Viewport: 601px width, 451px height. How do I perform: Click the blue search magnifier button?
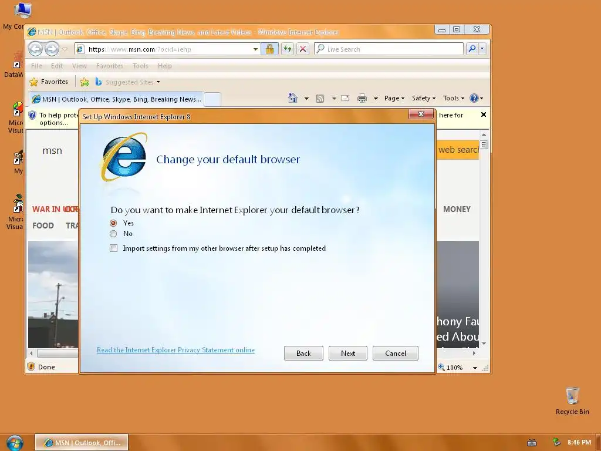click(x=472, y=49)
